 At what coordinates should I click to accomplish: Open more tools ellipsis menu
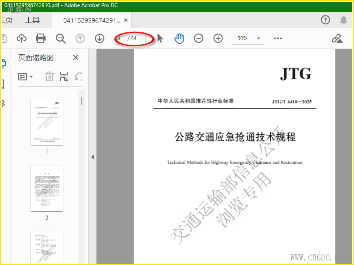tap(278, 38)
